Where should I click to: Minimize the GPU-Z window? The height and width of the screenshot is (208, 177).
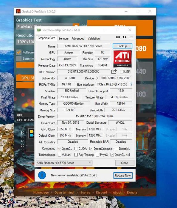106,30
